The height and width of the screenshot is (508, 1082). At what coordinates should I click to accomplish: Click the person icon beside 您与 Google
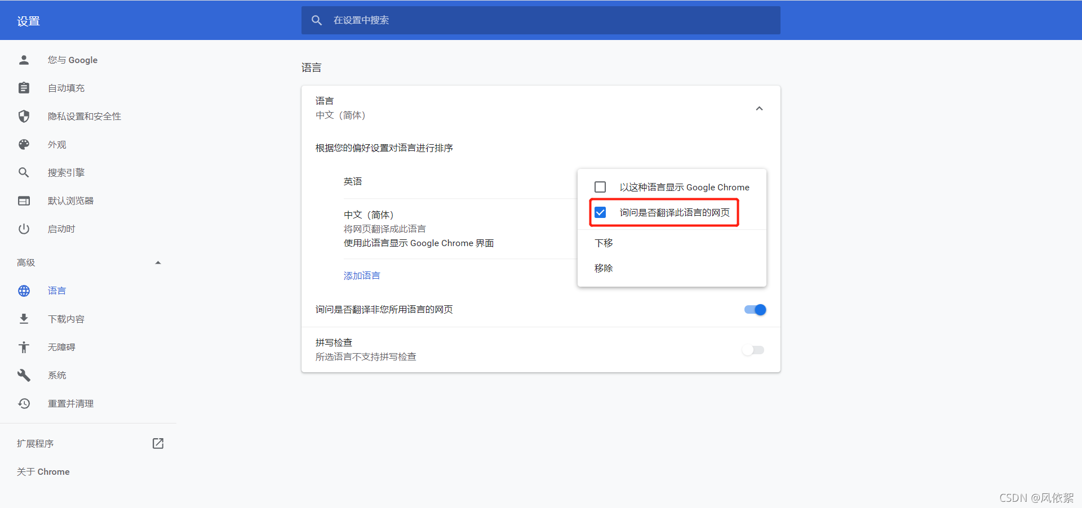click(24, 60)
